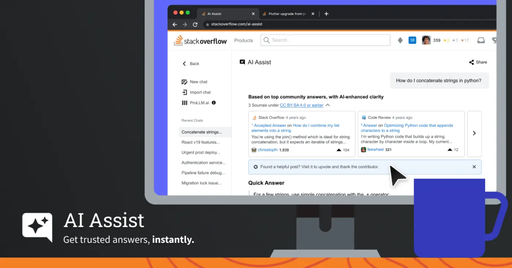
Task: Open the CC BY-SA 4.0 license link
Action: [x=302, y=105]
